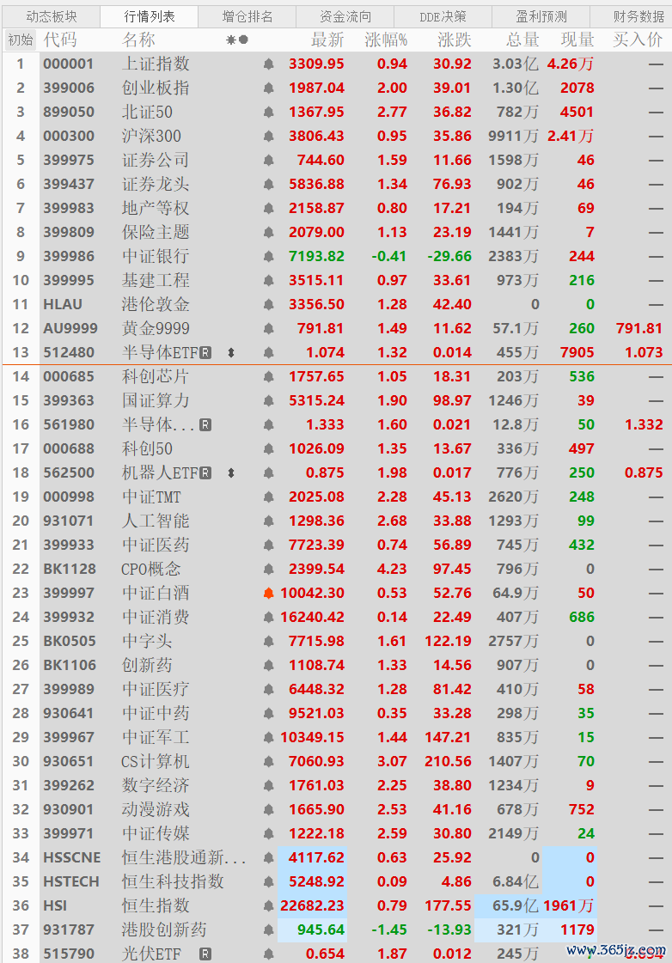Viewport: 672px width, 963px height.
Task: Select the 中证TMT row name
Action: [x=151, y=497]
